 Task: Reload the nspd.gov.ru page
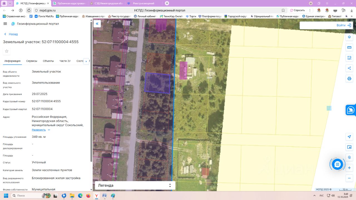tap(29, 10)
